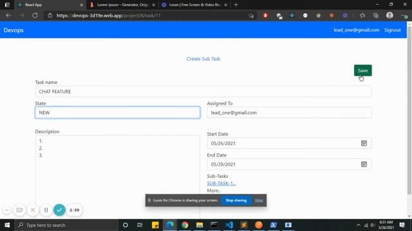The image size is (412, 231).
Task: Click Stop sharing in the Loom bar
Action: tap(236, 200)
